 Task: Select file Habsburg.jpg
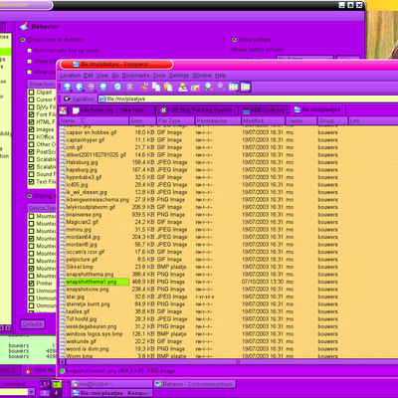(x=82, y=162)
